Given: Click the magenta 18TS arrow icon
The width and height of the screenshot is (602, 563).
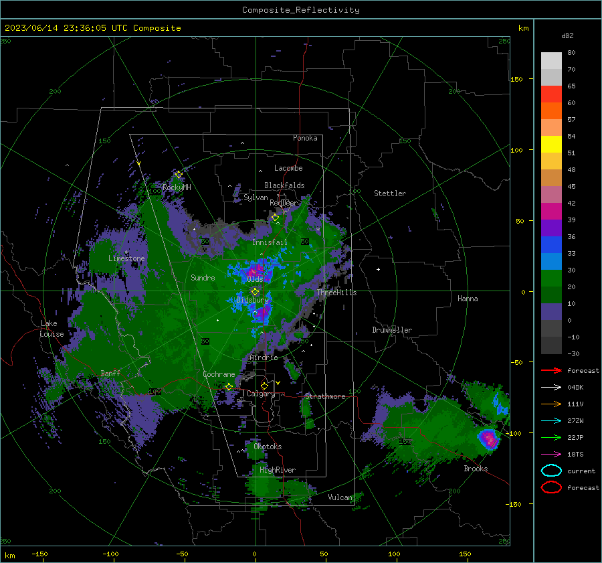Looking at the screenshot, I should pos(551,455).
